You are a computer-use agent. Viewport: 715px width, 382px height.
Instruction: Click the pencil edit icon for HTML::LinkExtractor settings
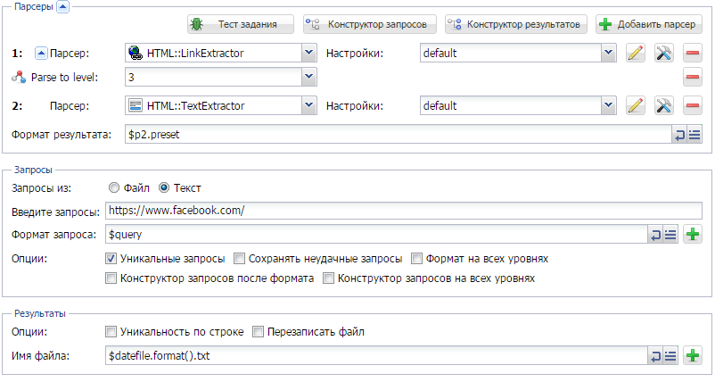coord(635,53)
